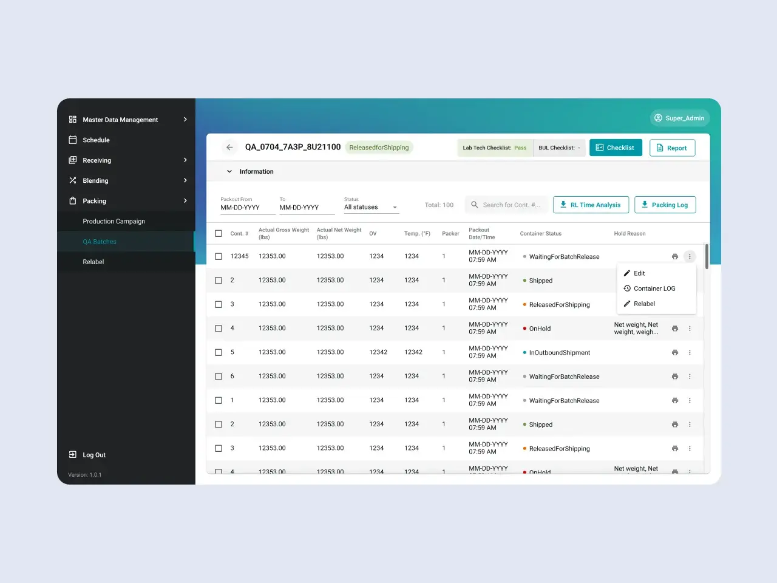This screenshot has width=777, height=583.
Task: Click the Schedule calendar icon
Action: point(73,140)
